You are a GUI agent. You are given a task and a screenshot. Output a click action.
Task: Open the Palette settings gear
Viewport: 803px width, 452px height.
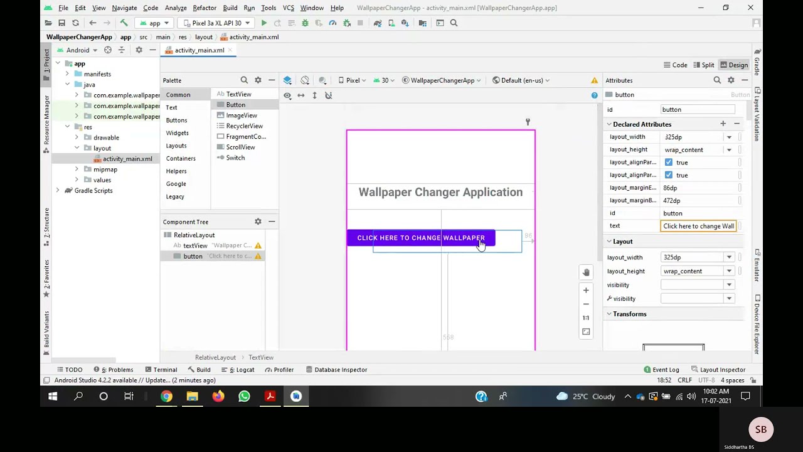(x=258, y=80)
